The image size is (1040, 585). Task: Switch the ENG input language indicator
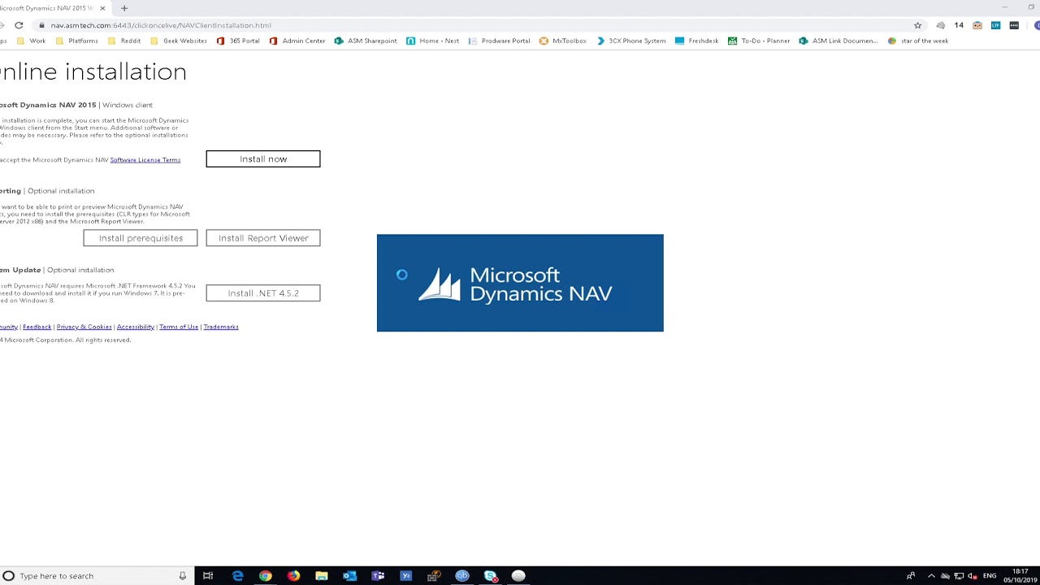[990, 576]
